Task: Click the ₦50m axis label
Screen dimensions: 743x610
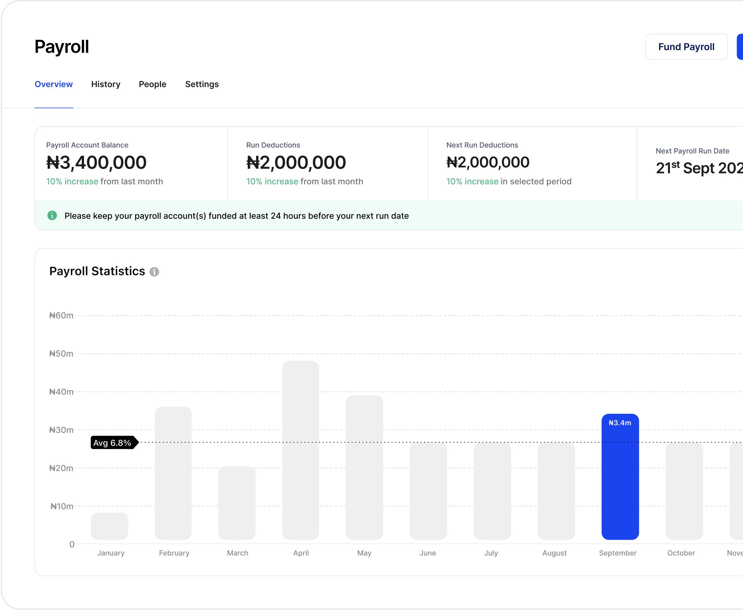Action: point(61,354)
